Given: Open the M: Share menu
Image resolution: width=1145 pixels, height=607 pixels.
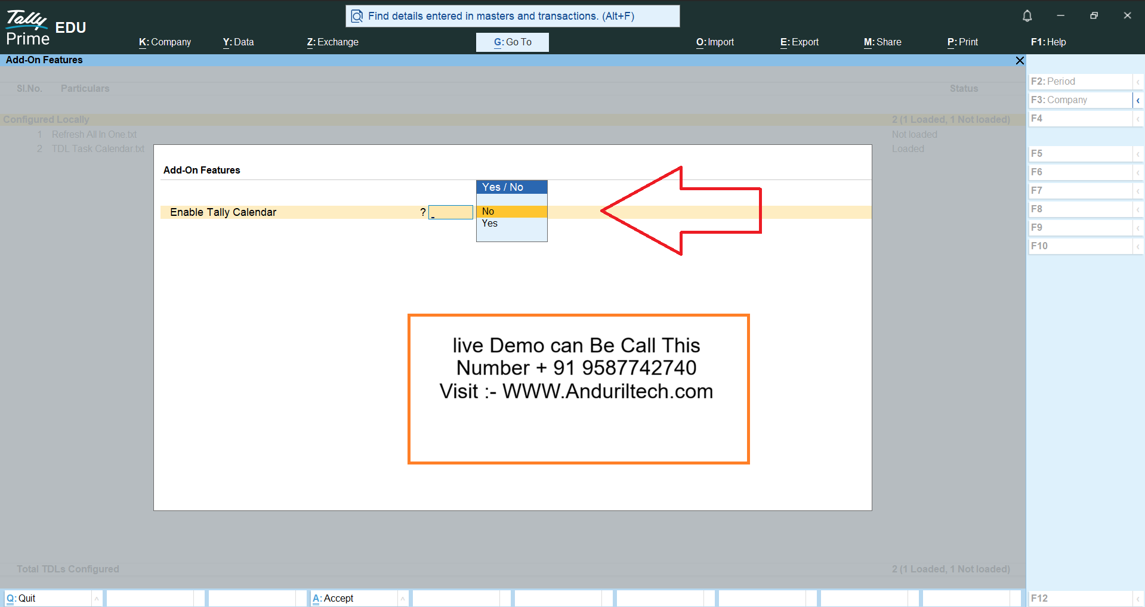Looking at the screenshot, I should point(882,42).
